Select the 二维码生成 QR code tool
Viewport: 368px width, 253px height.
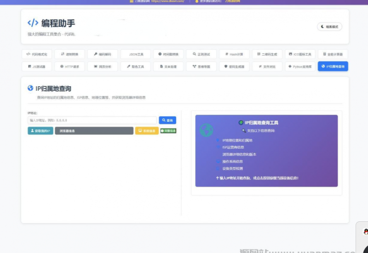tap(267, 54)
